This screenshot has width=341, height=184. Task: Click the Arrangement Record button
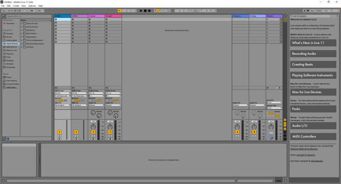(149, 11)
